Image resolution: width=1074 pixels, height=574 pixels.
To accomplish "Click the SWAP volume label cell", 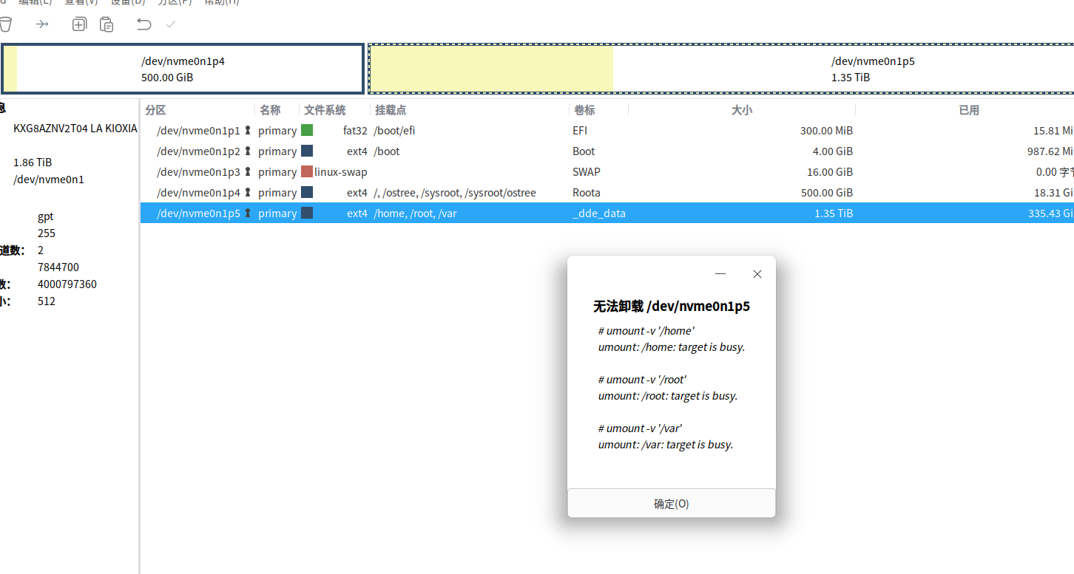I will click(586, 172).
